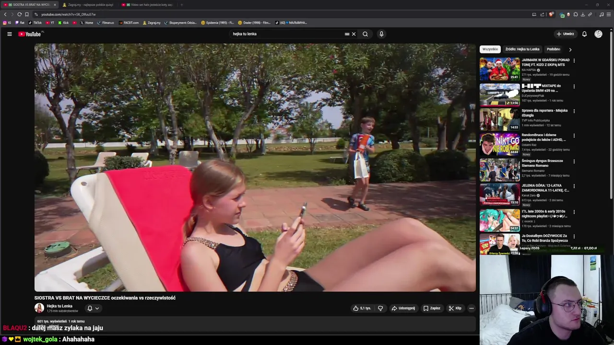Like the video showing 5,1 tys.
Viewport: 614px width, 345px height.
tap(362, 308)
